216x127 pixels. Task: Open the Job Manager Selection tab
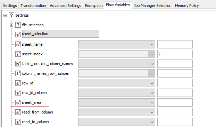[153, 6]
